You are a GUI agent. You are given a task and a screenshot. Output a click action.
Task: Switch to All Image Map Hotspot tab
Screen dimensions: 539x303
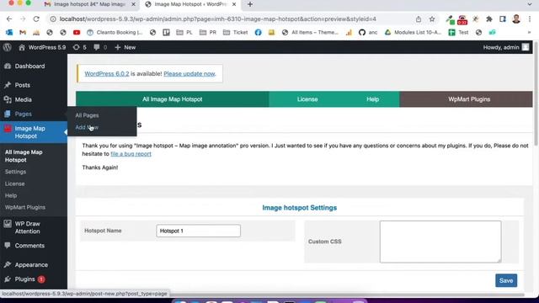pyautogui.click(x=172, y=99)
